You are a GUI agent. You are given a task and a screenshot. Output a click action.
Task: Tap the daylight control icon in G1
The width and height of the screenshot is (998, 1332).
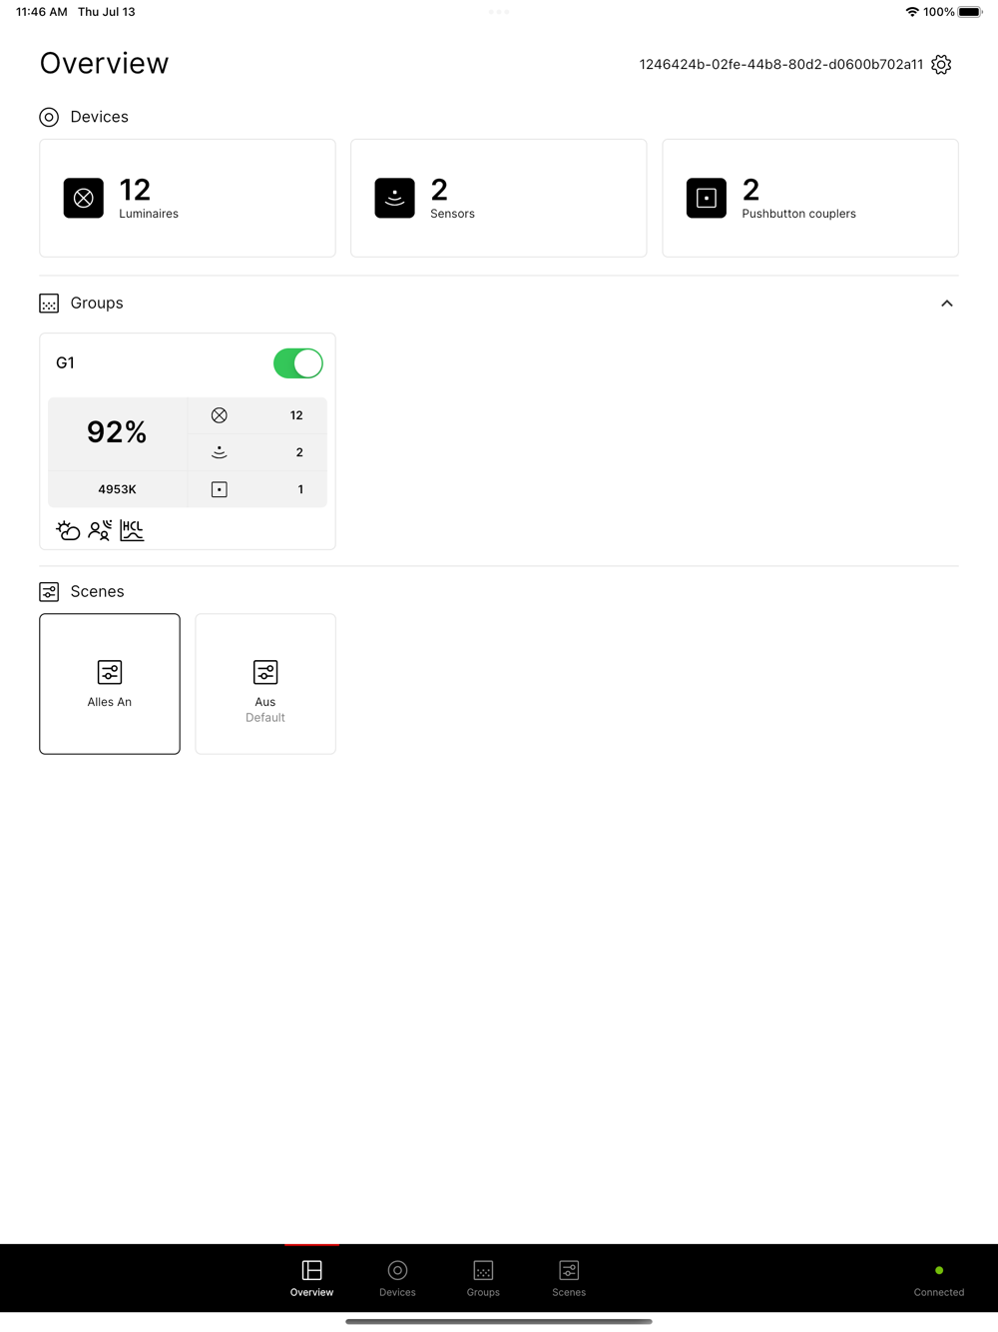pyautogui.click(x=68, y=530)
